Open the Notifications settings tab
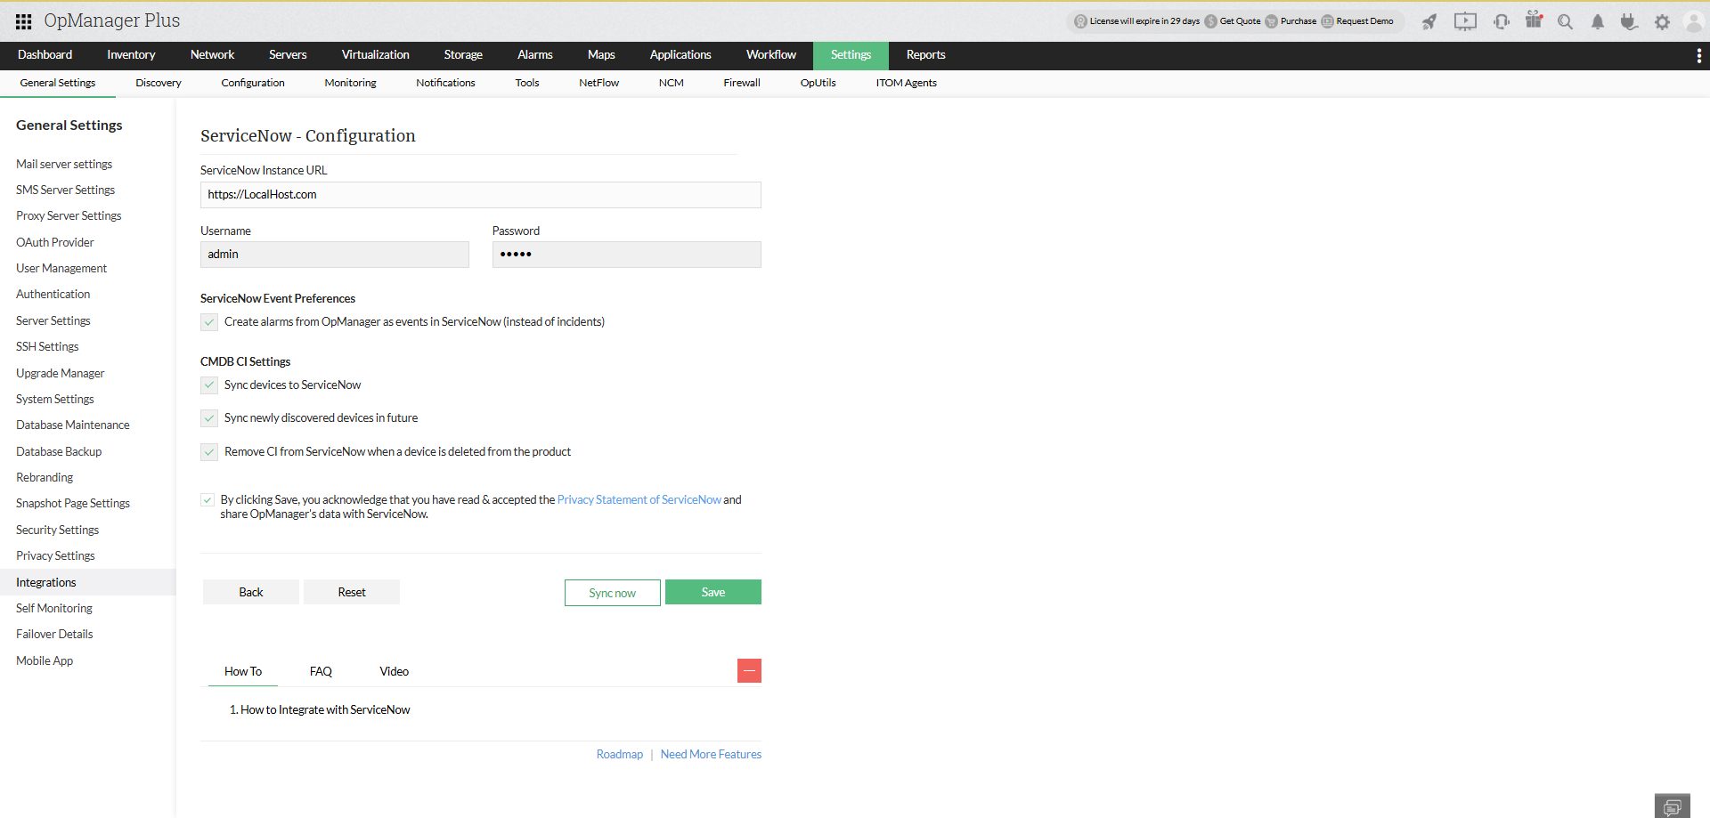This screenshot has height=818, width=1710. pyautogui.click(x=445, y=83)
